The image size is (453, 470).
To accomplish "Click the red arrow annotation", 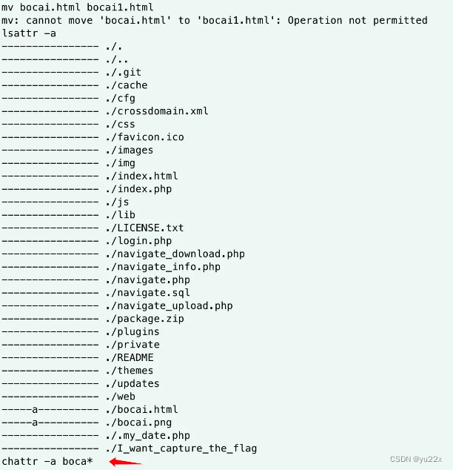I will tap(125, 462).
